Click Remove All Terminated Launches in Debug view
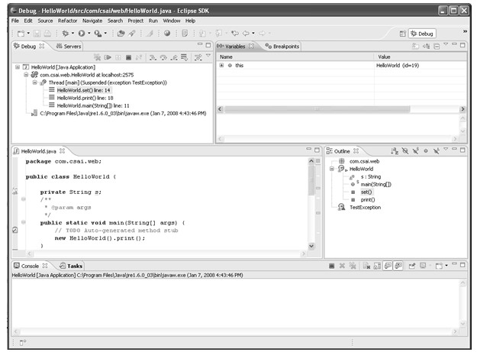This screenshot has height=352, width=477. pos(98,57)
